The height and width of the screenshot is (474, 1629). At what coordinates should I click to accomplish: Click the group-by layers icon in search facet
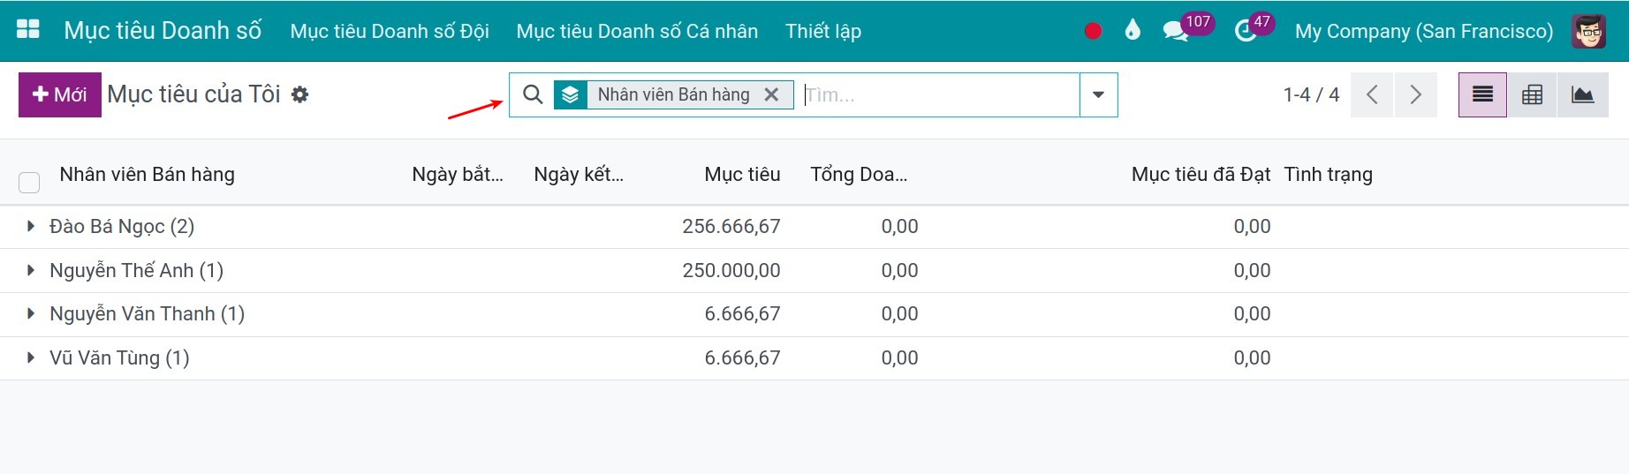point(571,94)
